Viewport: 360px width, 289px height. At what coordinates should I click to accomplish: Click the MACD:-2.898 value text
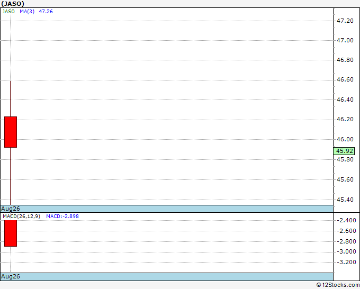62,216
